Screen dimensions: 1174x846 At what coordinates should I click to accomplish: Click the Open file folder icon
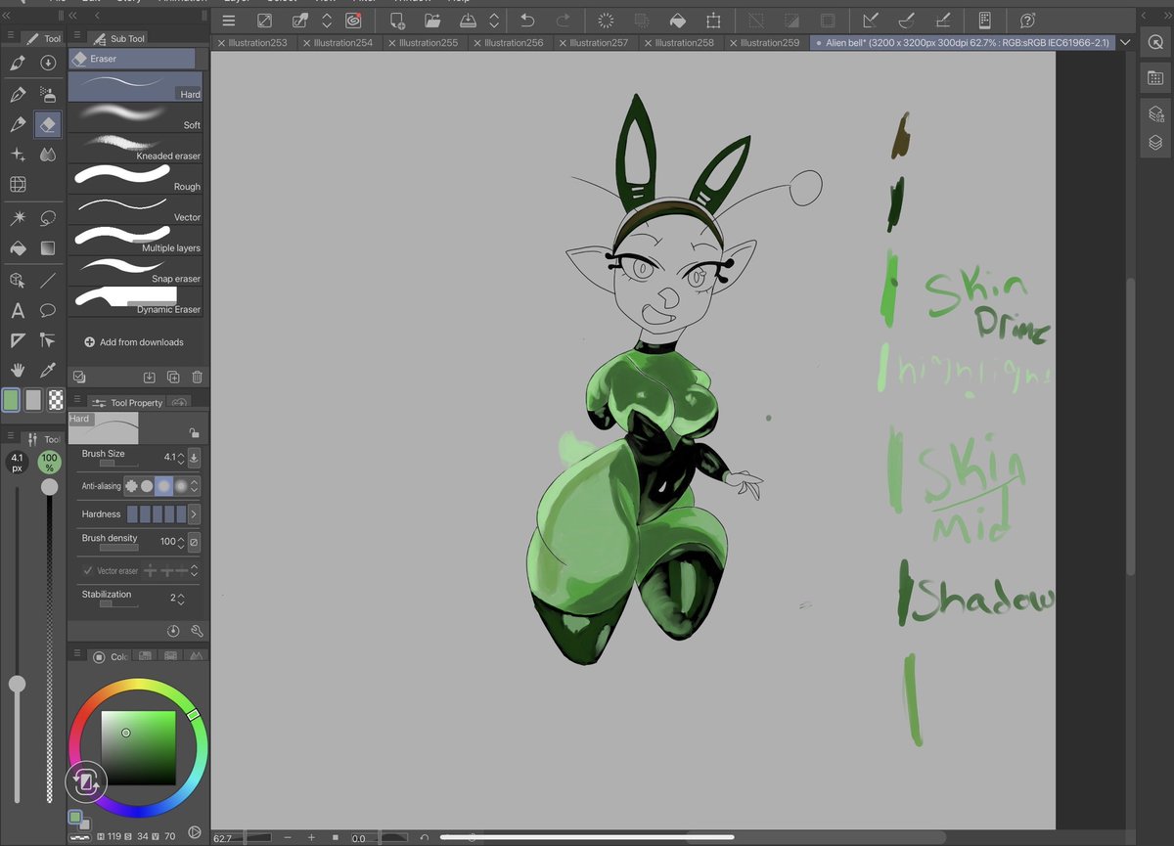tap(432, 21)
